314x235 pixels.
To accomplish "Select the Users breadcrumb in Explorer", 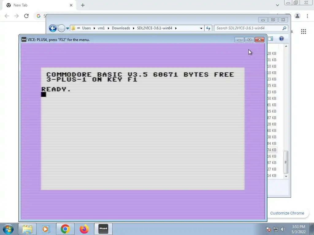I will [86, 28].
